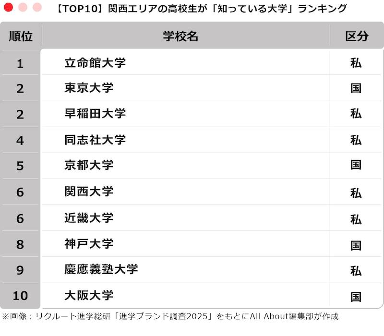Select the 関西大学 entry
The width and height of the screenshot is (384, 336).
89,192
